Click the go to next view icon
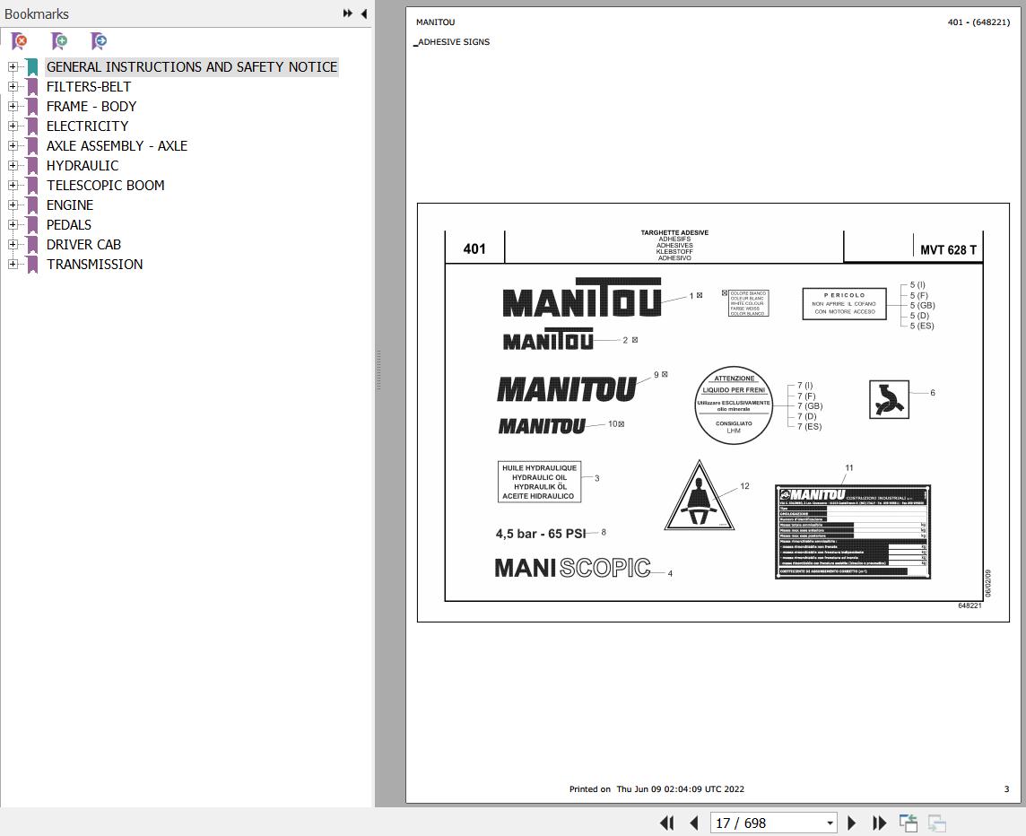The width and height of the screenshot is (1026, 836). click(937, 823)
